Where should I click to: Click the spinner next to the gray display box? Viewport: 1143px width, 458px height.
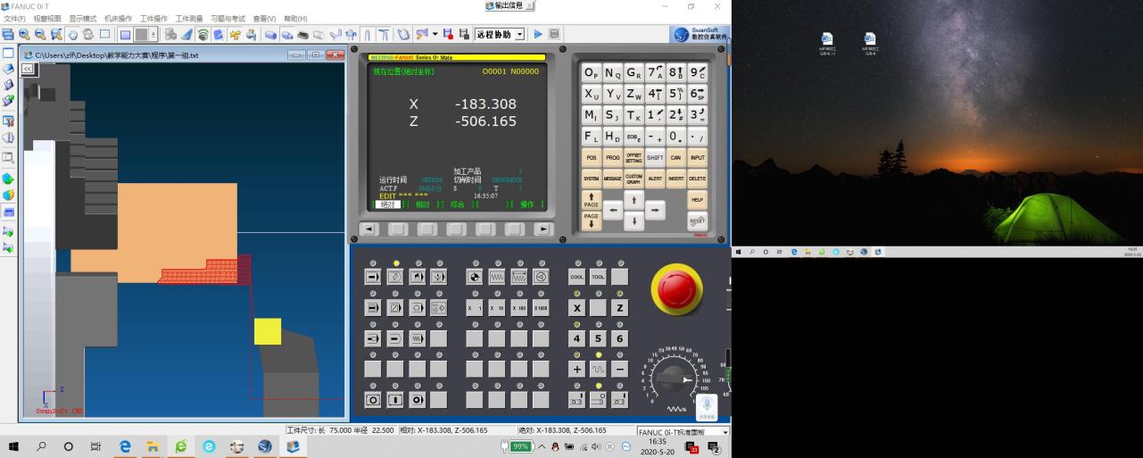coord(153,34)
